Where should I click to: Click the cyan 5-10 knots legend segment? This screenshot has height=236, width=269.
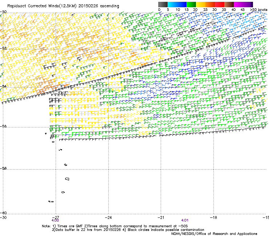click(x=172, y=4)
